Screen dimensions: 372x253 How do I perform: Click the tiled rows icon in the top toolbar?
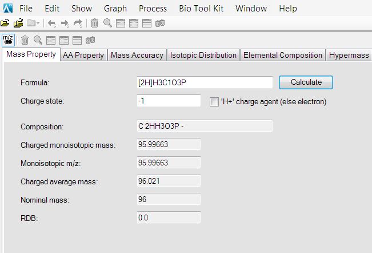coord(147,23)
